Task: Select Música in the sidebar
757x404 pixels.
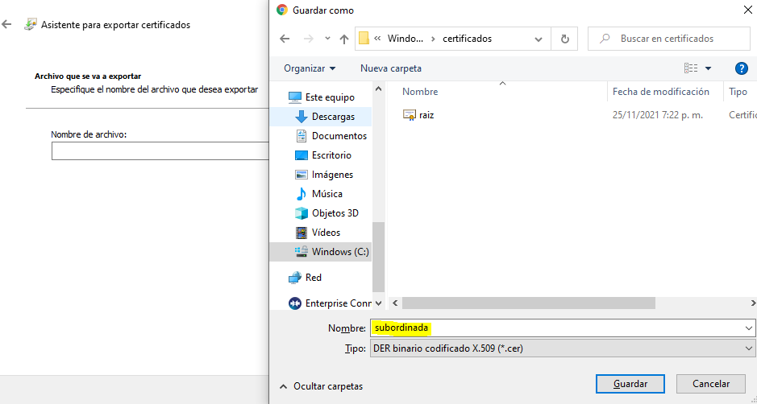Action: click(x=327, y=194)
